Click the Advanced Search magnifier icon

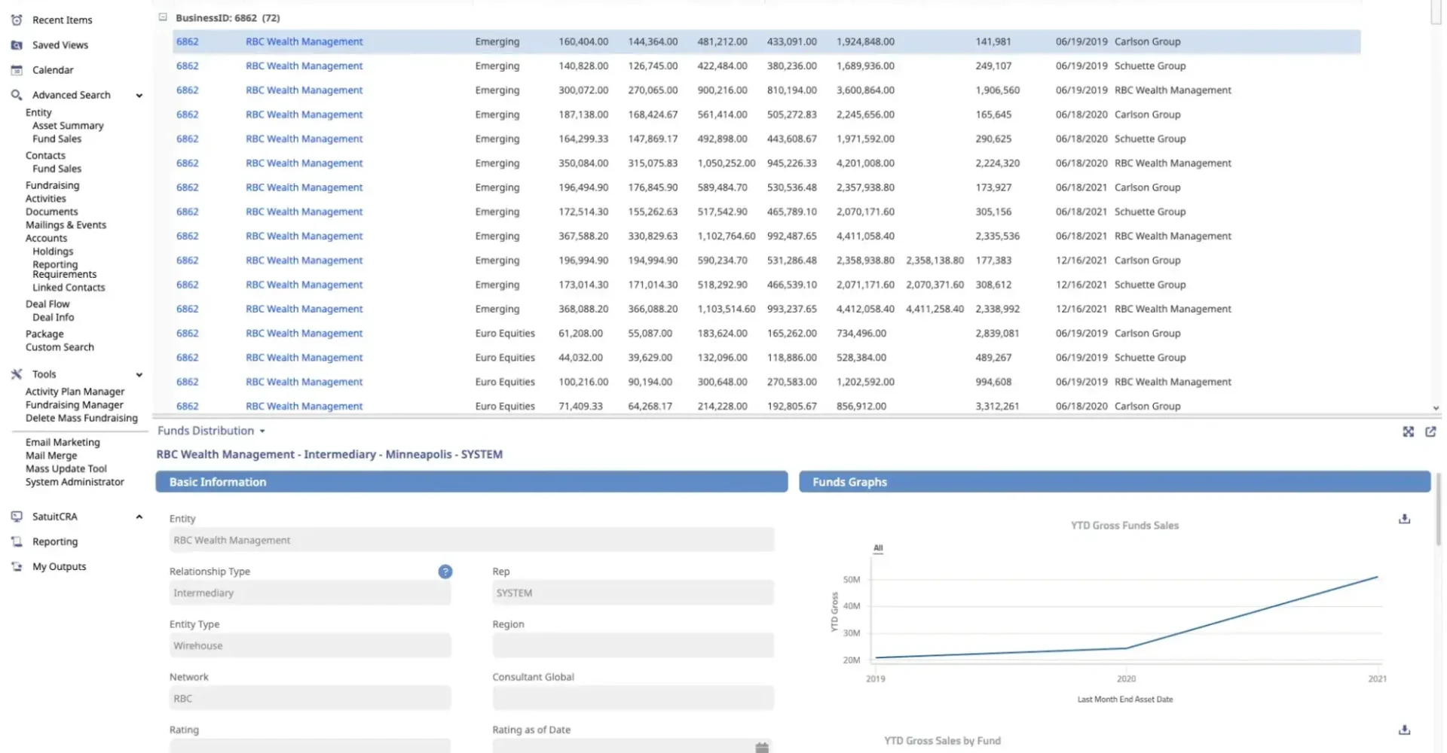17,95
